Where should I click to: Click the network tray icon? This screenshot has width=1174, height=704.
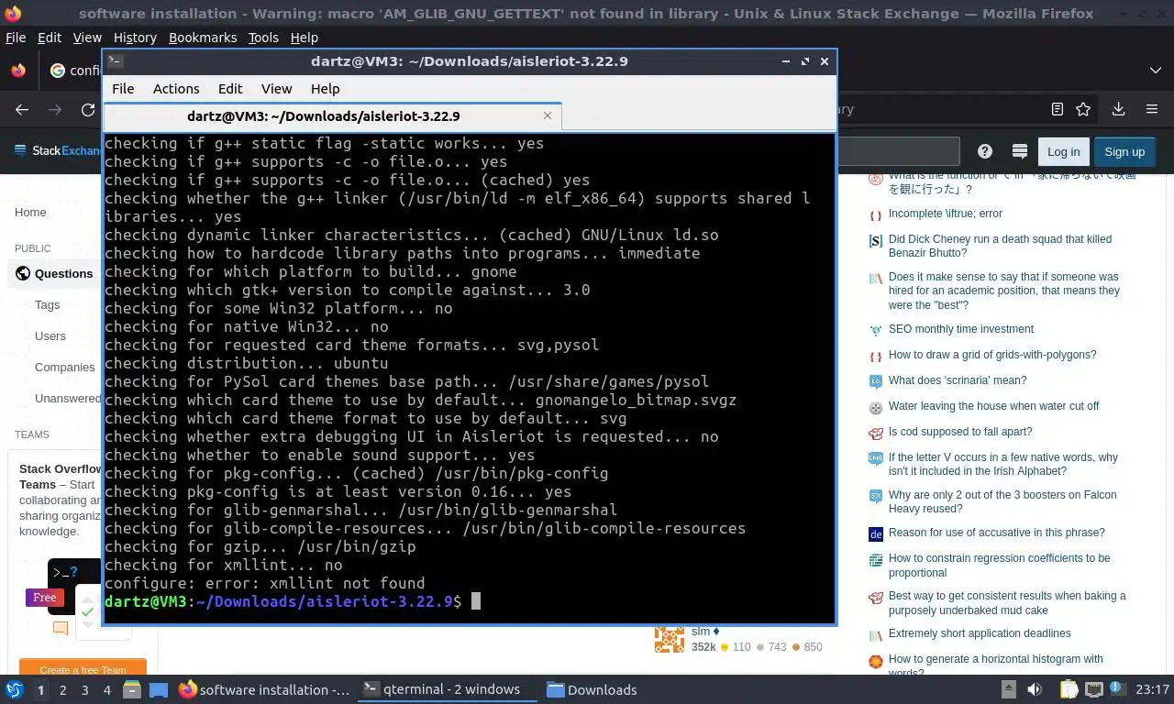coord(1093,689)
